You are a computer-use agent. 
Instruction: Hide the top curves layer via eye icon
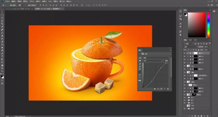coord(185,53)
